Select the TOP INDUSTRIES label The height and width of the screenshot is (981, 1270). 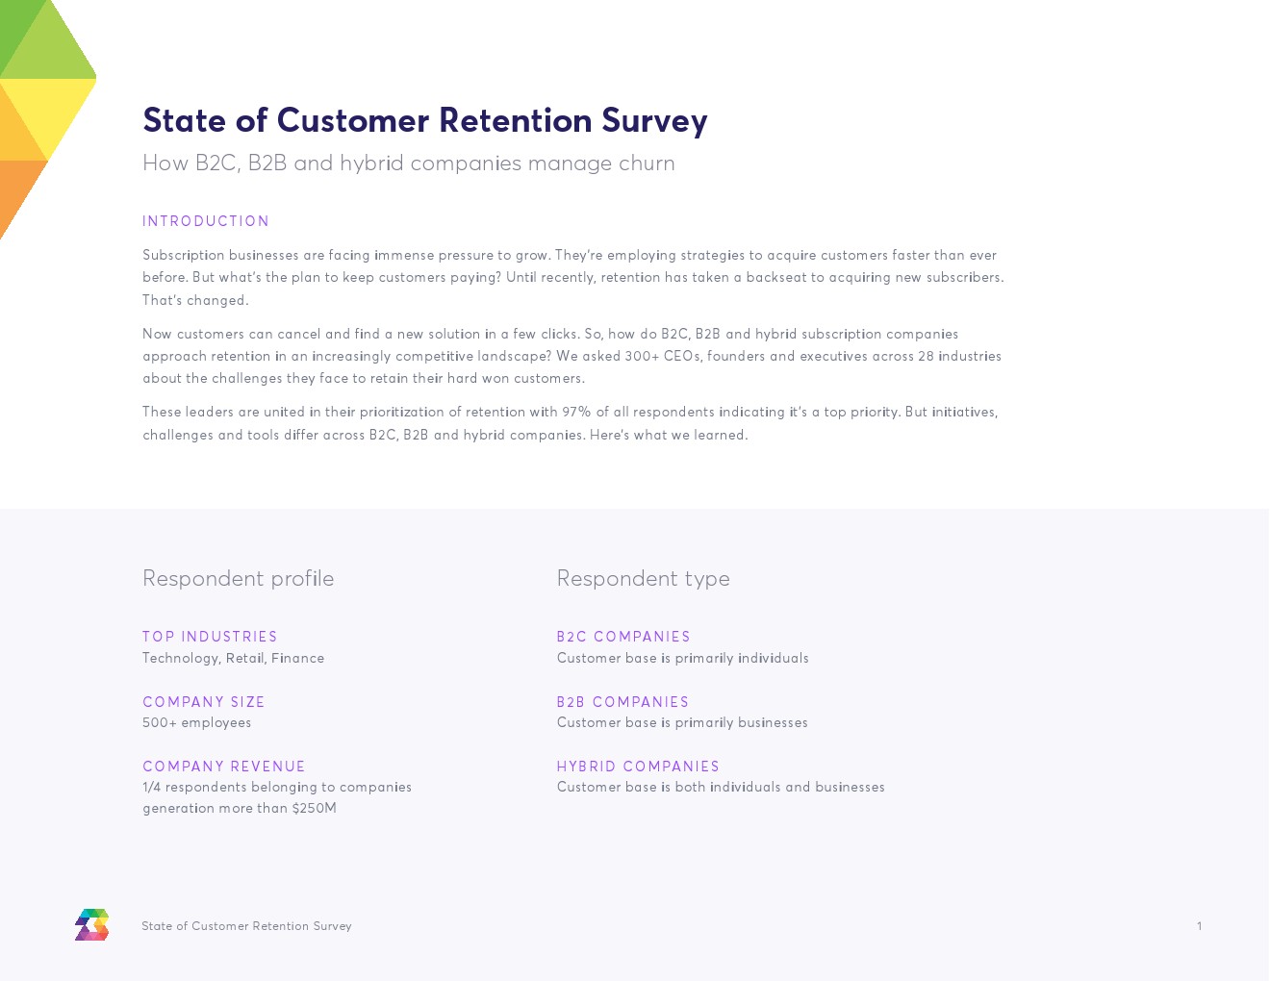click(x=210, y=637)
